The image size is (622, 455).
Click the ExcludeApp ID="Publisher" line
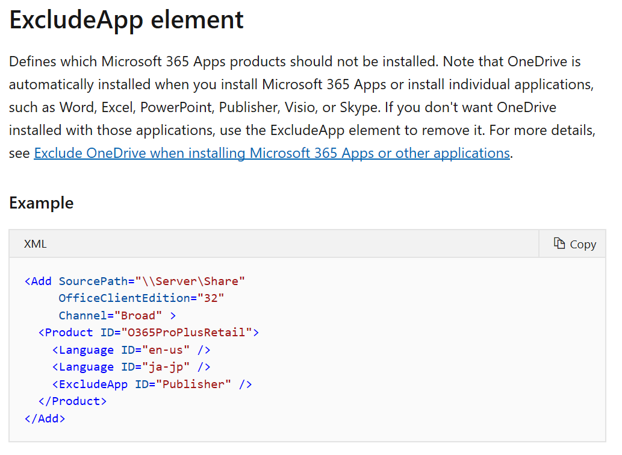[152, 384]
